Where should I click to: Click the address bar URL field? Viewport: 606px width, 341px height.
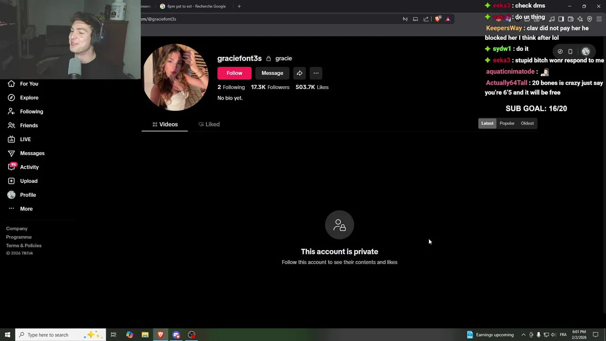(270, 19)
